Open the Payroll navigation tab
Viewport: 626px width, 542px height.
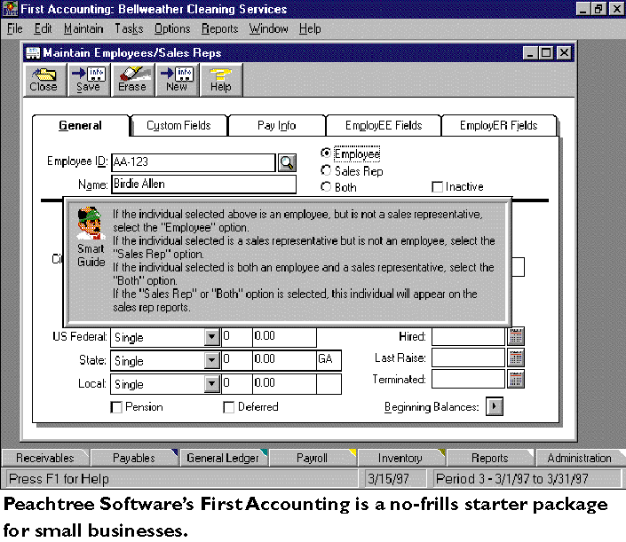tap(312, 458)
